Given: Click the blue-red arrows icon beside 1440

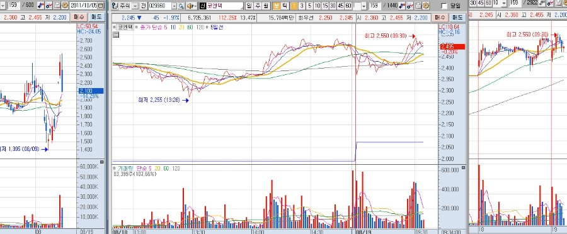Looking at the screenshot, I should (402, 6).
